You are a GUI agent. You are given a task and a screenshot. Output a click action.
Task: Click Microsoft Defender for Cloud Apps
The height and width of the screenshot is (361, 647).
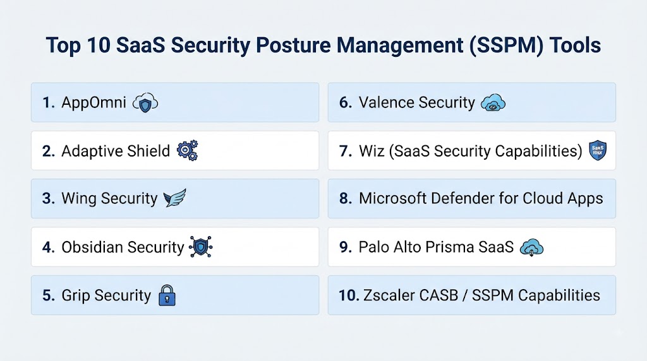point(481,199)
